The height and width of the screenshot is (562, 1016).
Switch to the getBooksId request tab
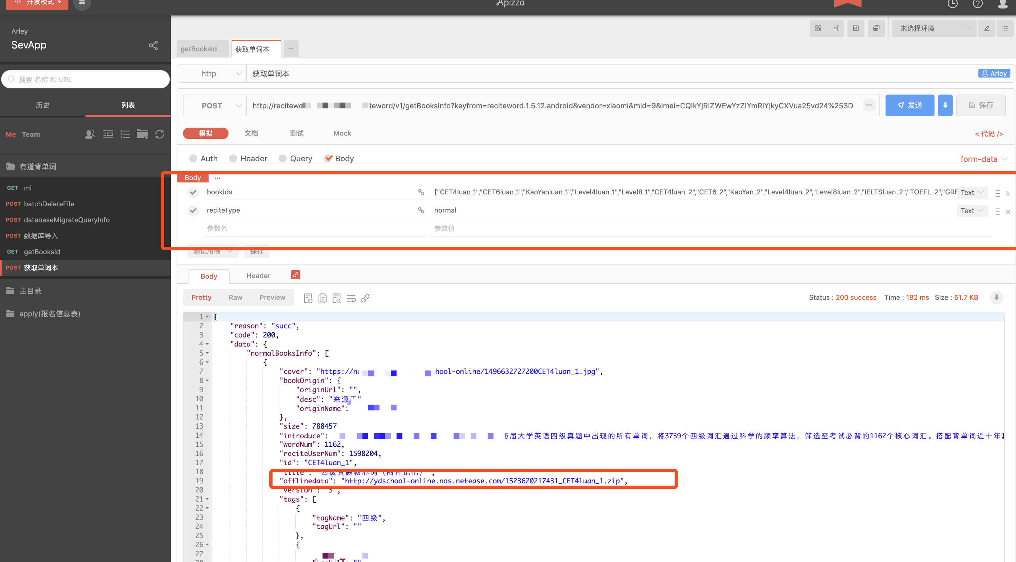(x=199, y=49)
